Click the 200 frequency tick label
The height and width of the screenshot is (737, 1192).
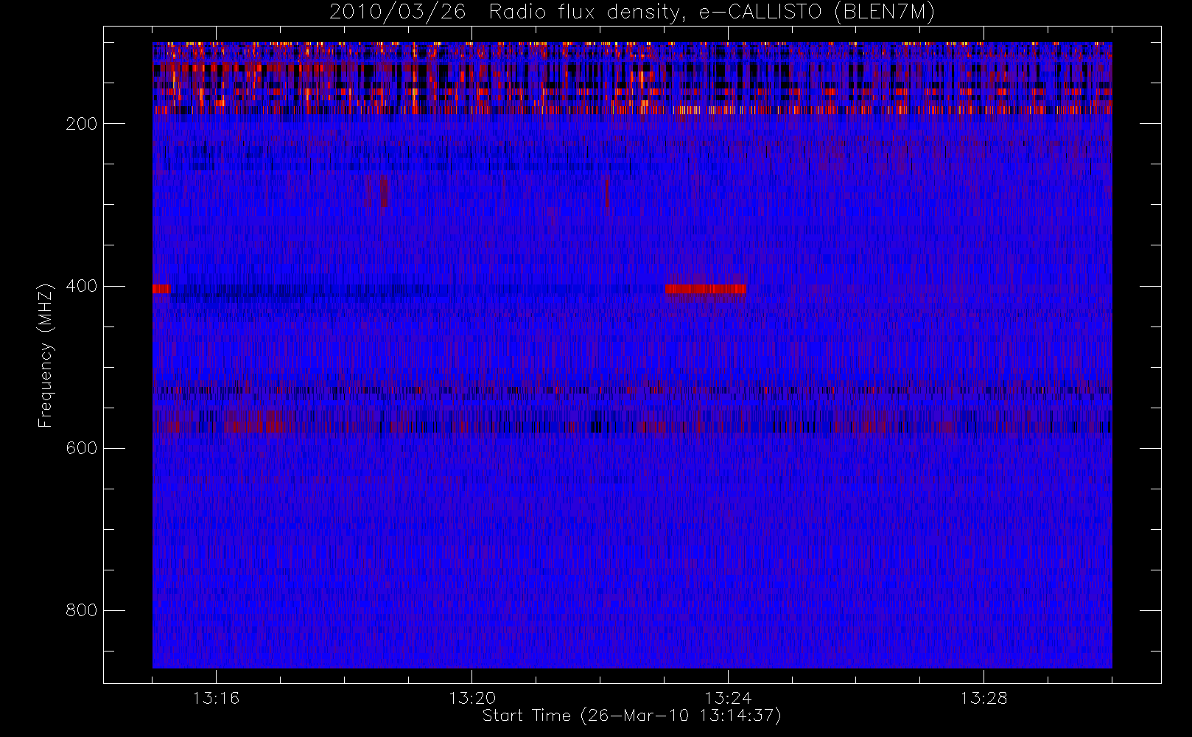pos(81,124)
